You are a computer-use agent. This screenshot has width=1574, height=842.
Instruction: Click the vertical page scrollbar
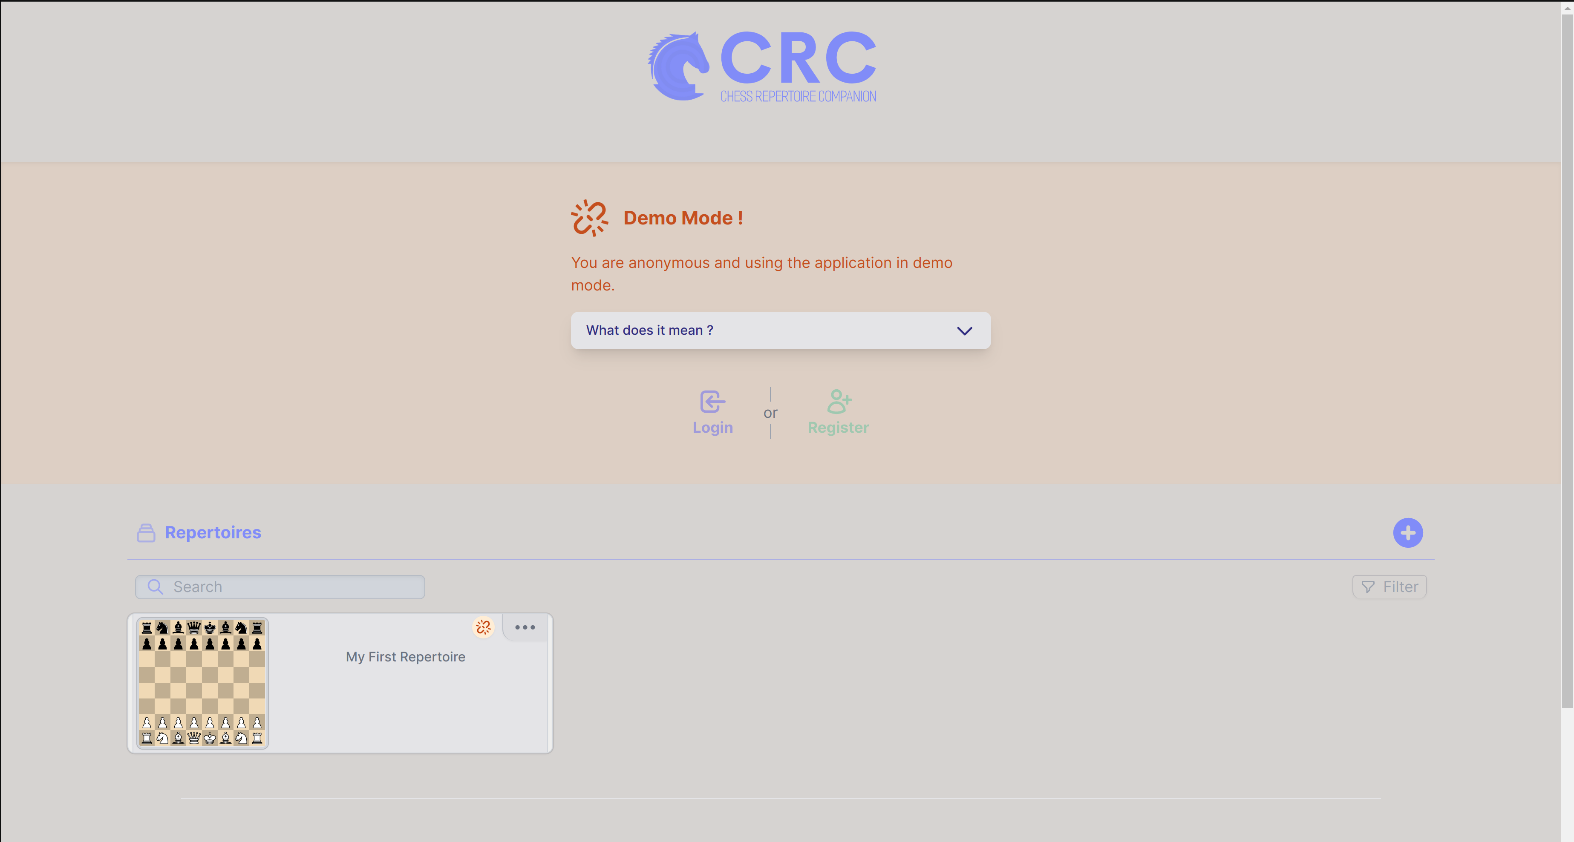(1567, 360)
